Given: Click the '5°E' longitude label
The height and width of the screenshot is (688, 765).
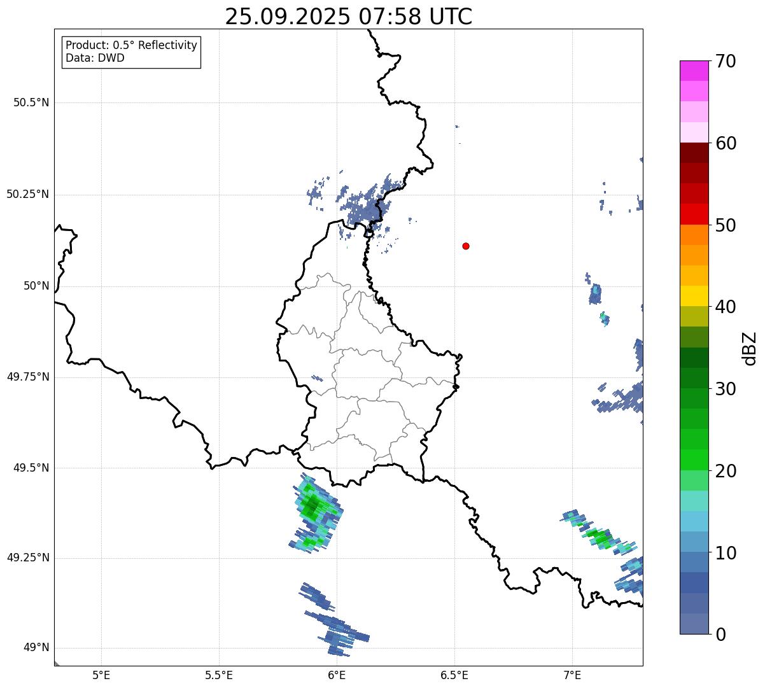Looking at the screenshot, I should tap(101, 675).
